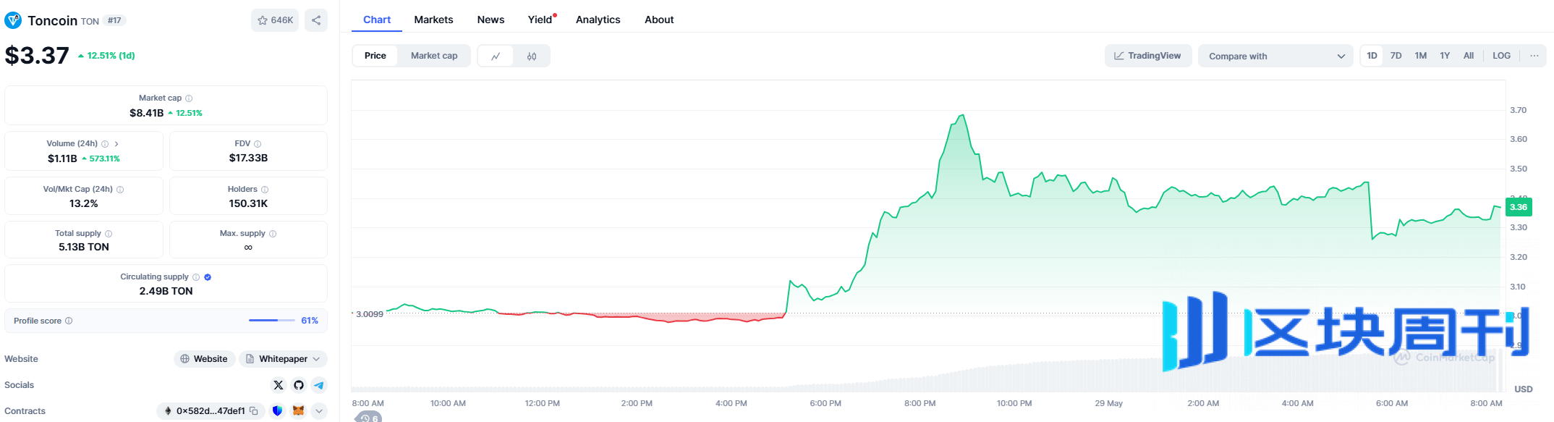Open the X (Twitter) social link
Viewport: 1554px width, 422px height.
click(x=279, y=385)
